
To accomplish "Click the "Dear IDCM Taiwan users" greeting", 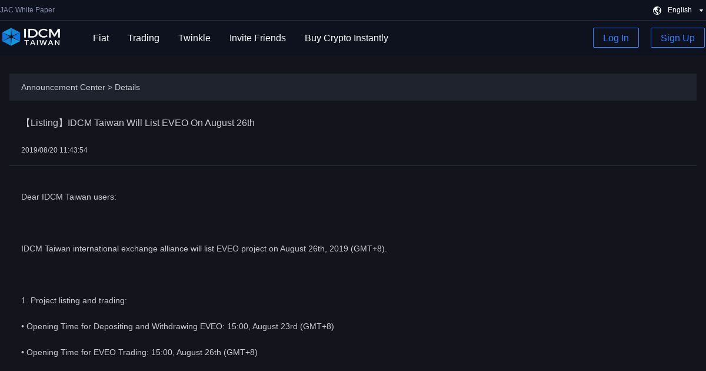I will coord(69,197).
